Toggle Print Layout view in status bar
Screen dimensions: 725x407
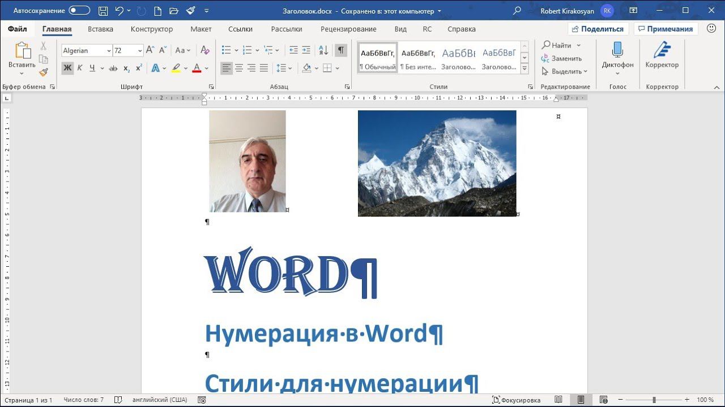[581, 400]
